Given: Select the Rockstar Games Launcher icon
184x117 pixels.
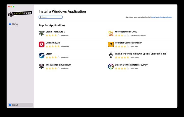Looking at the screenshot, I should (x=111, y=44).
